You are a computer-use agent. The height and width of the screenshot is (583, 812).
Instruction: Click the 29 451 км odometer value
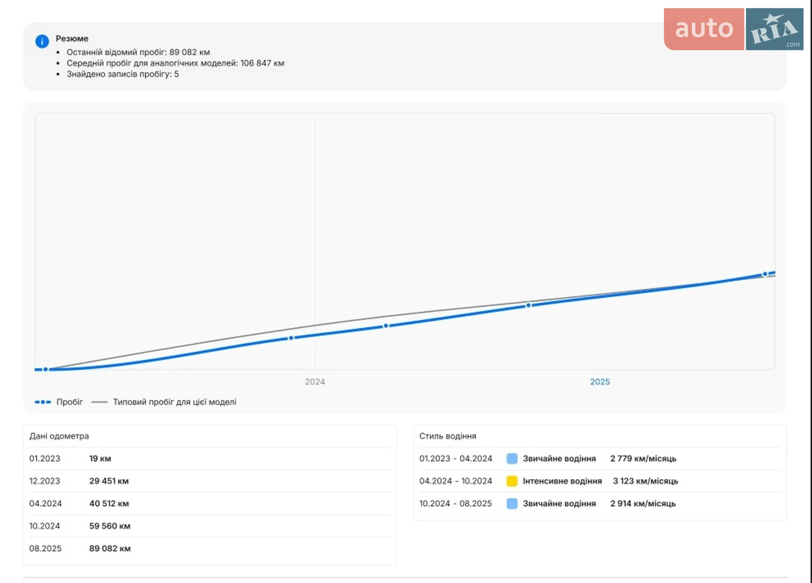[109, 481]
